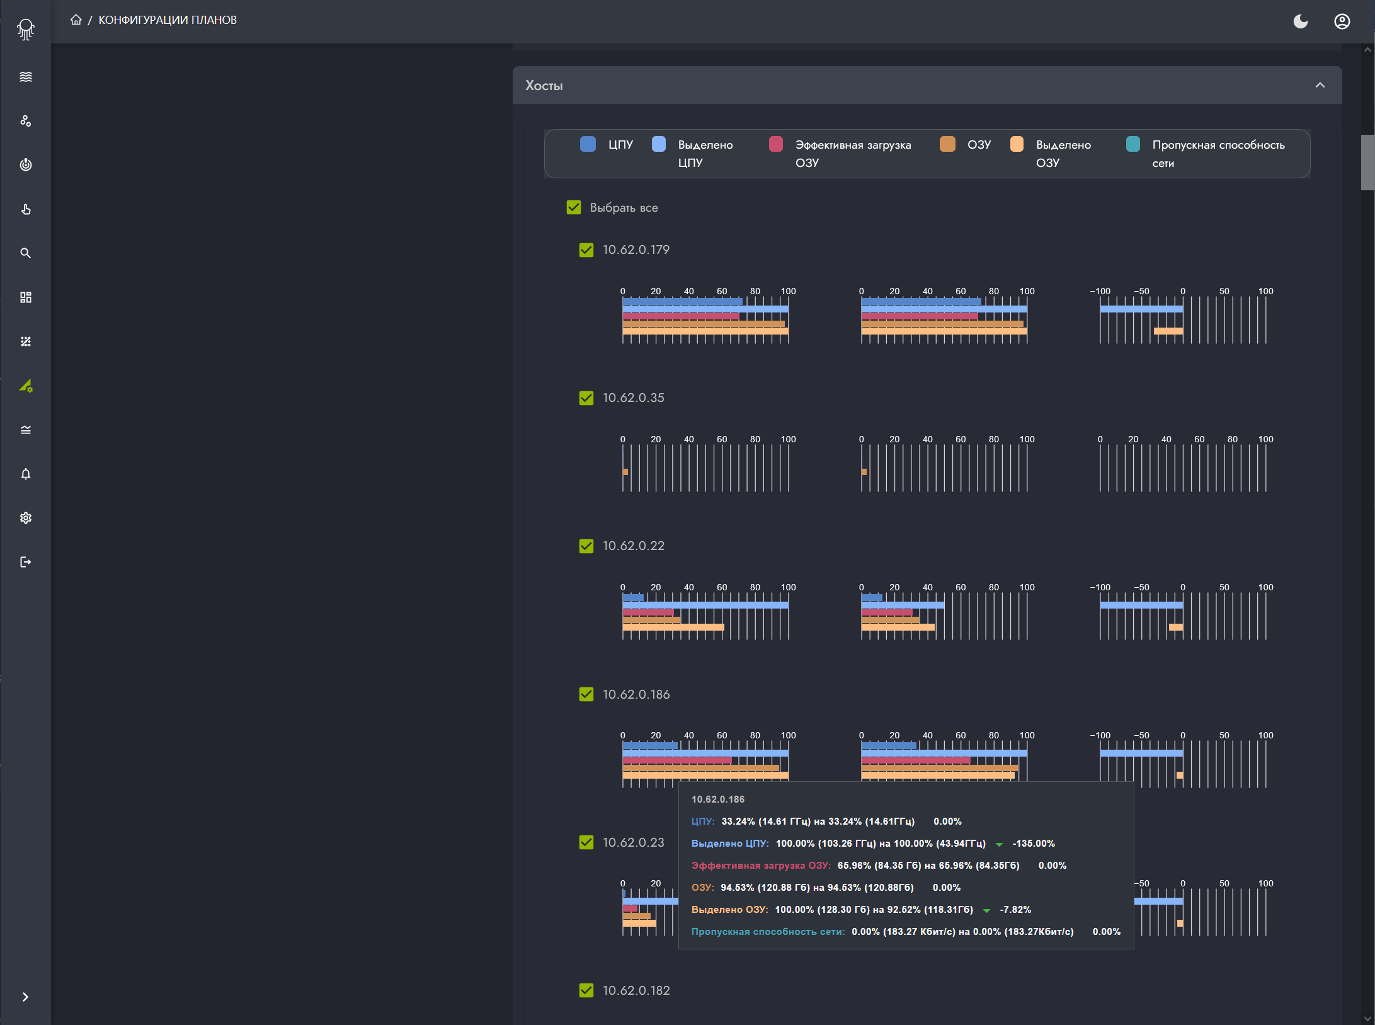Click the 10.62.0.35 host label
Viewport: 1375px width, 1025px height.
tap(634, 398)
